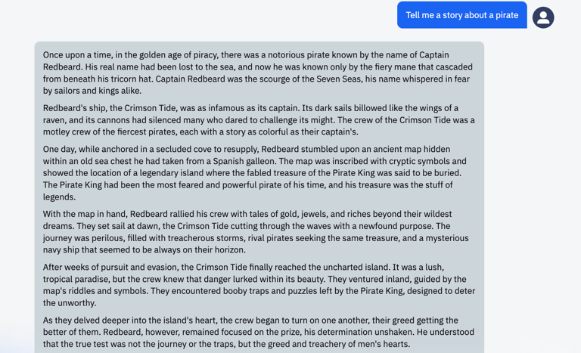This screenshot has width=581, height=353.
Task: Click the line starting 'The Pirate King had been'
Action: pyautogui.click(x=247, y=185)
